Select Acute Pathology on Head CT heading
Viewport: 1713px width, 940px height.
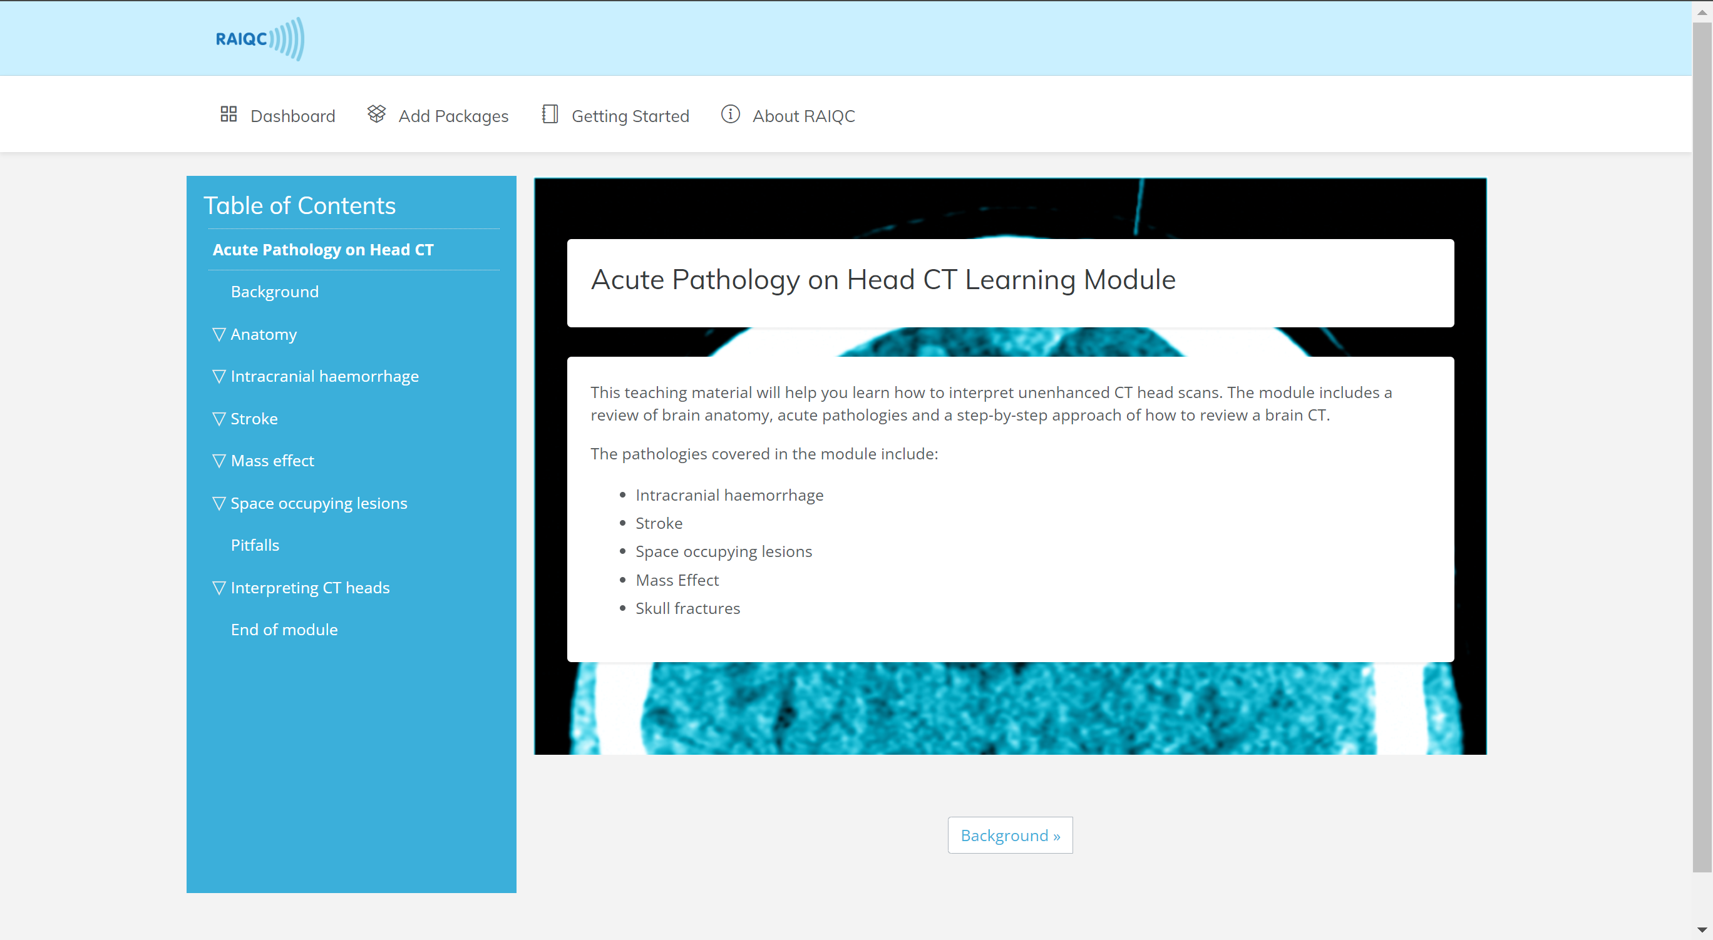[x=322, y=250]
